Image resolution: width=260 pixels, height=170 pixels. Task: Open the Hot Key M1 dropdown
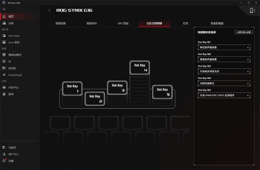click(224, 47)
